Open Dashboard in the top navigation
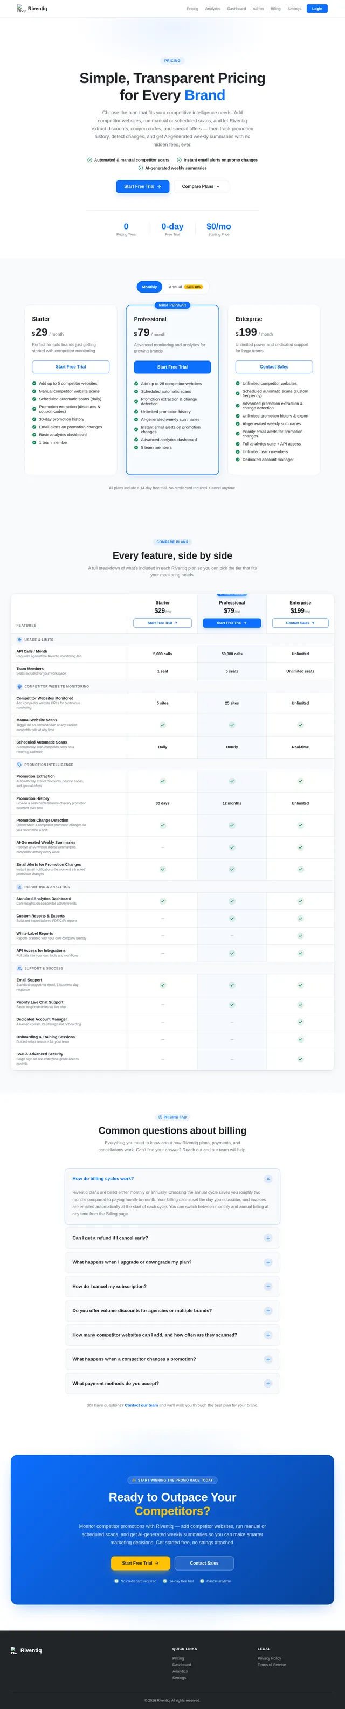This screenshot has width=345, height=1709. (x=236, y=9)
